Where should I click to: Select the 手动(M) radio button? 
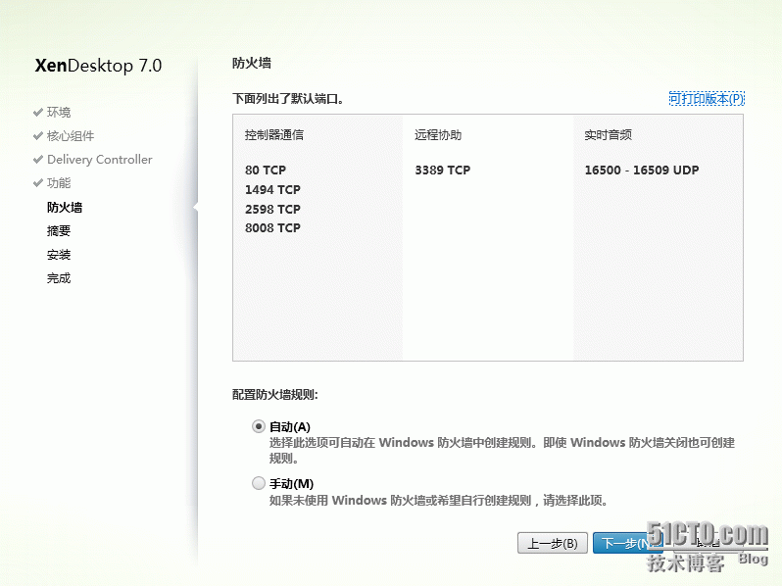(259, 483)
